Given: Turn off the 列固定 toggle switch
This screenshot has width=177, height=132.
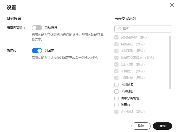Looking at the screenshot, I should (37, 51).
